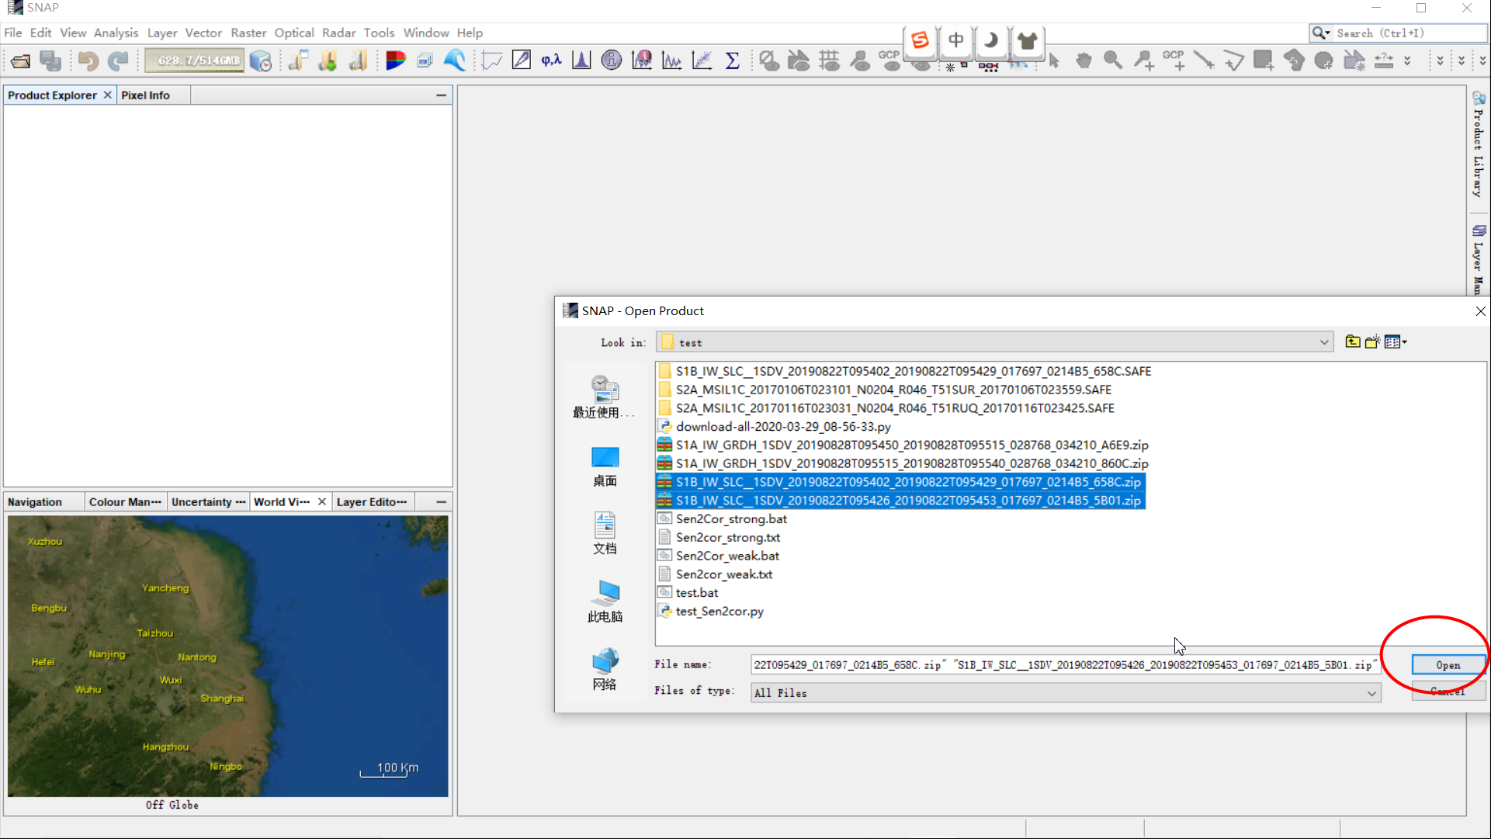Click the Sogou input method S icon

921,40
